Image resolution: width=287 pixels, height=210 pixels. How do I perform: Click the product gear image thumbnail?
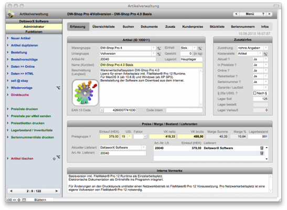pos(85,92)
